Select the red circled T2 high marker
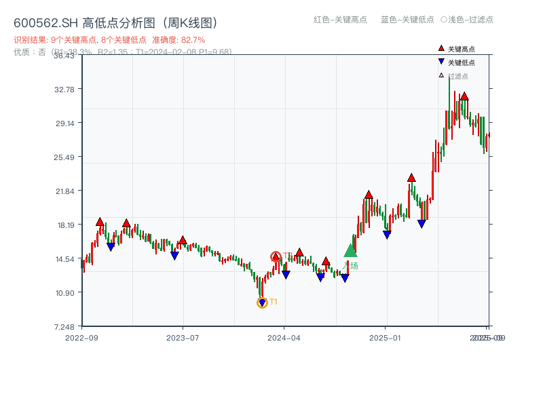The image size is (543, 407). coord(276,256)
